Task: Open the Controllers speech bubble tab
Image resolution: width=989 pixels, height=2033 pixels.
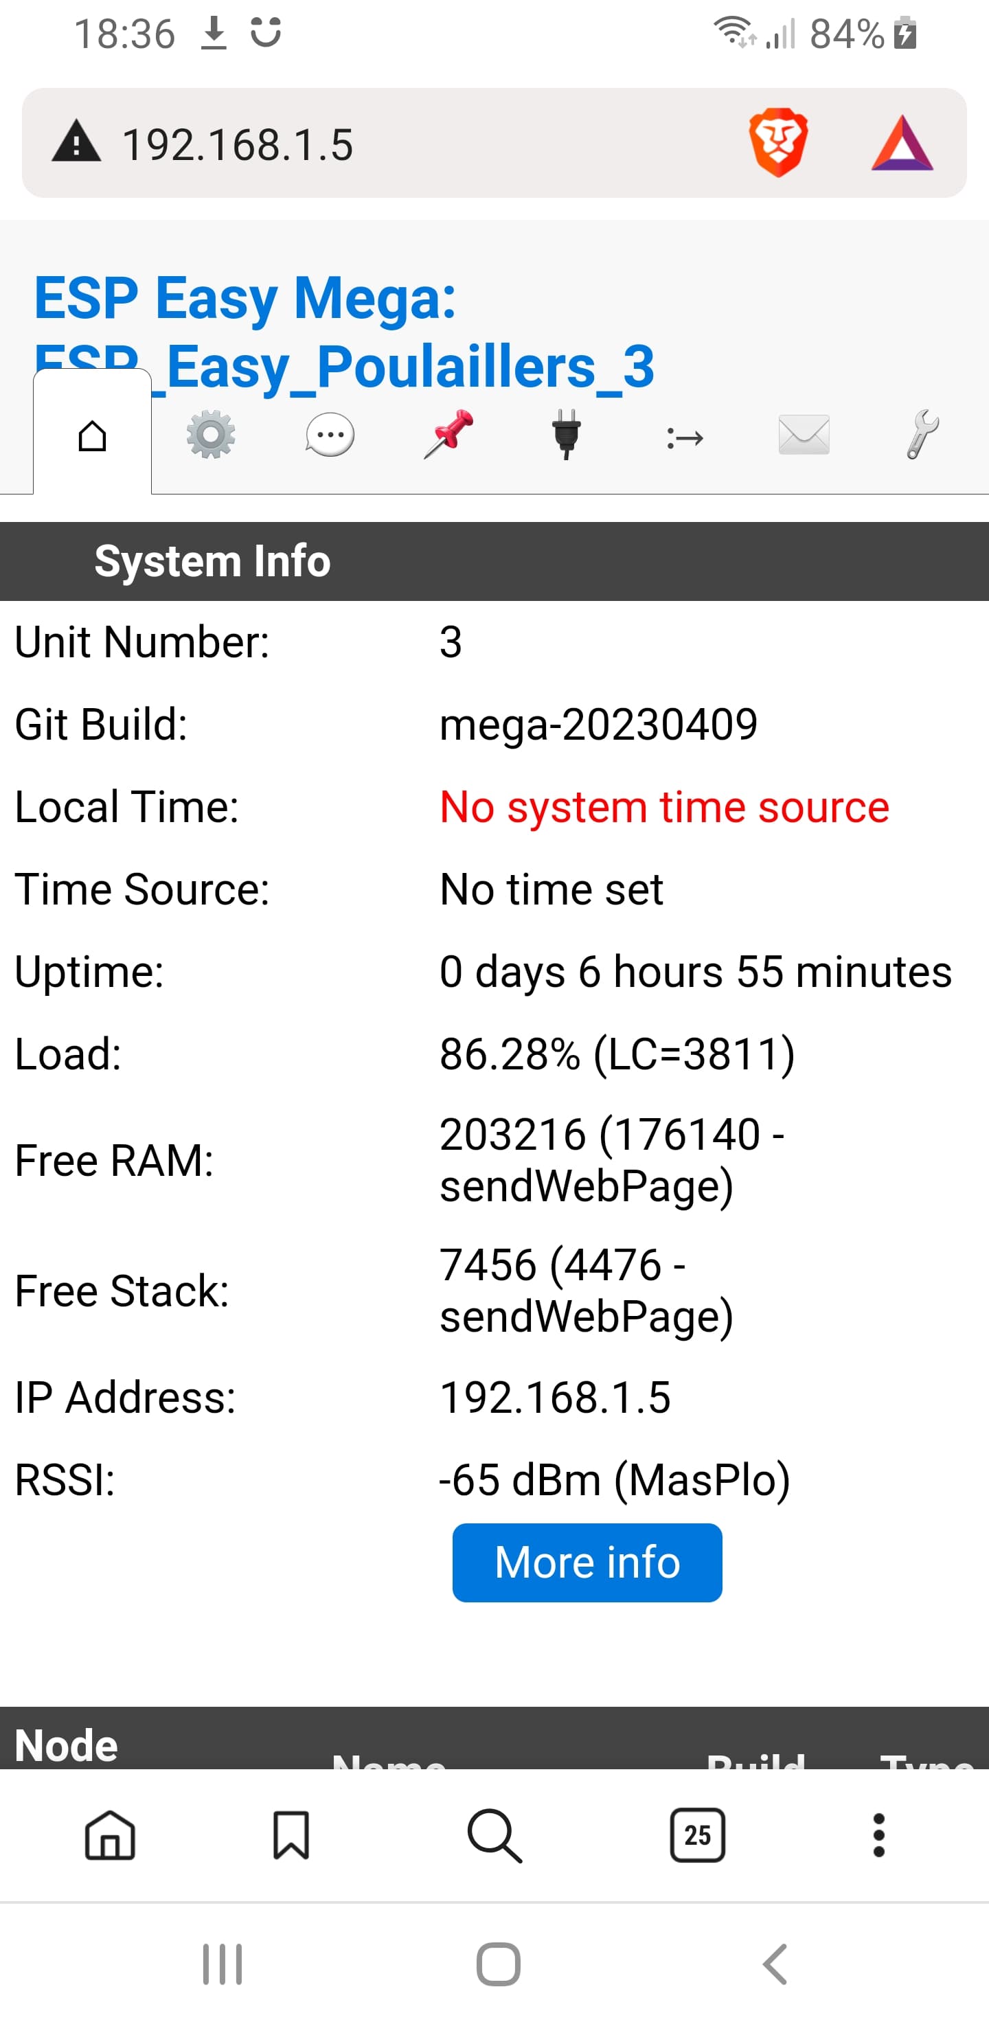Action: [330, 435]
